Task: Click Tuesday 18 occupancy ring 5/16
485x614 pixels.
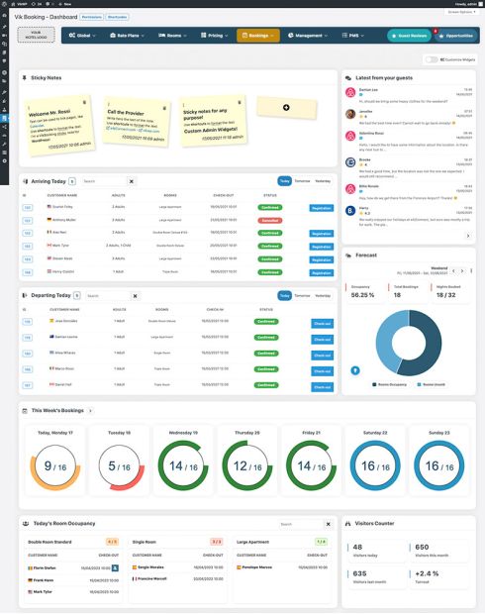Action: click(x=120, y=465)
